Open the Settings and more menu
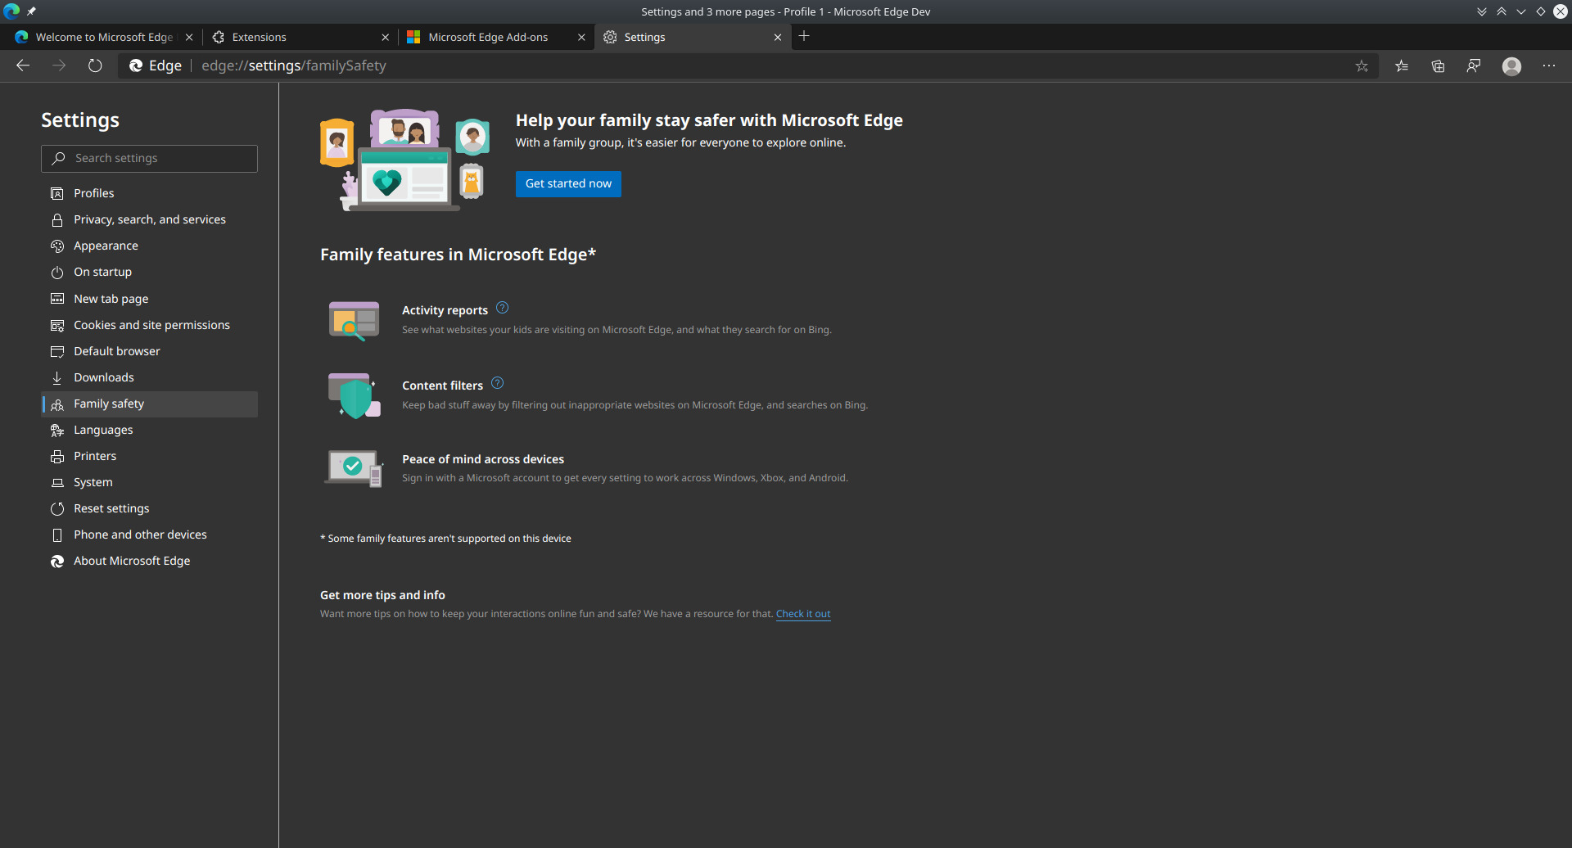This screenshot has width=1572, height=848. tap(1549, 65)
